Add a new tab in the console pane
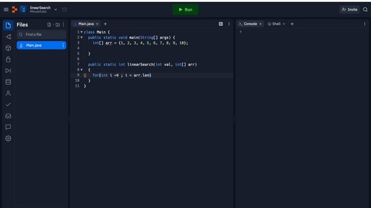Screen dimensions: 371x208 292,24
